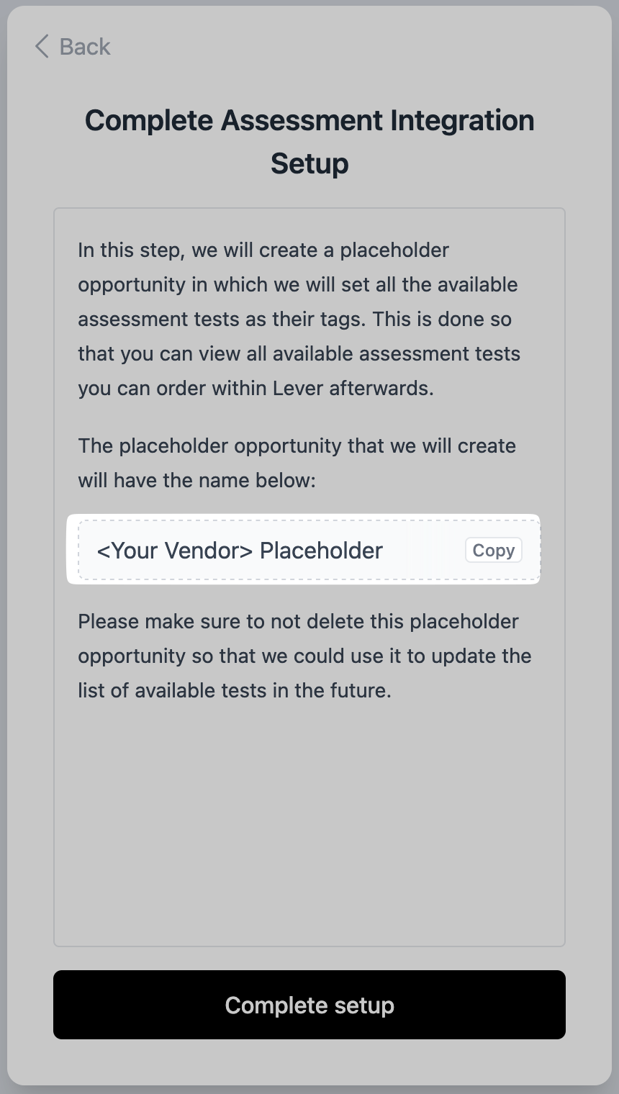This screenshot has height=1094, width=619.
Task: Click blank area below the warning paragraph
Action: coord(309,820)
